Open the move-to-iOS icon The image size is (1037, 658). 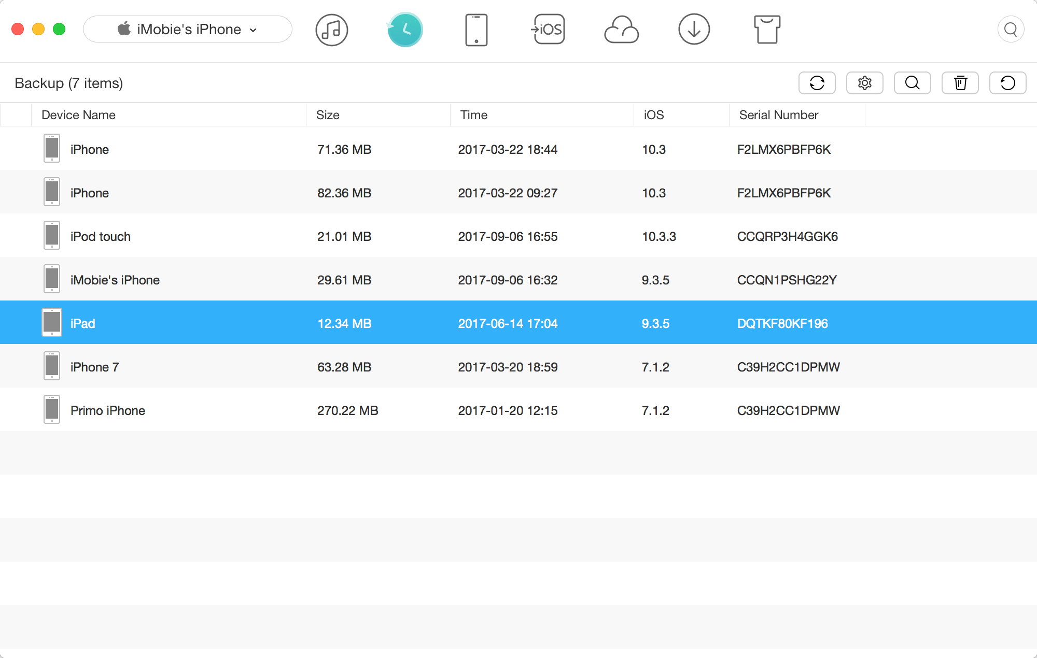(x=548, y=30)
